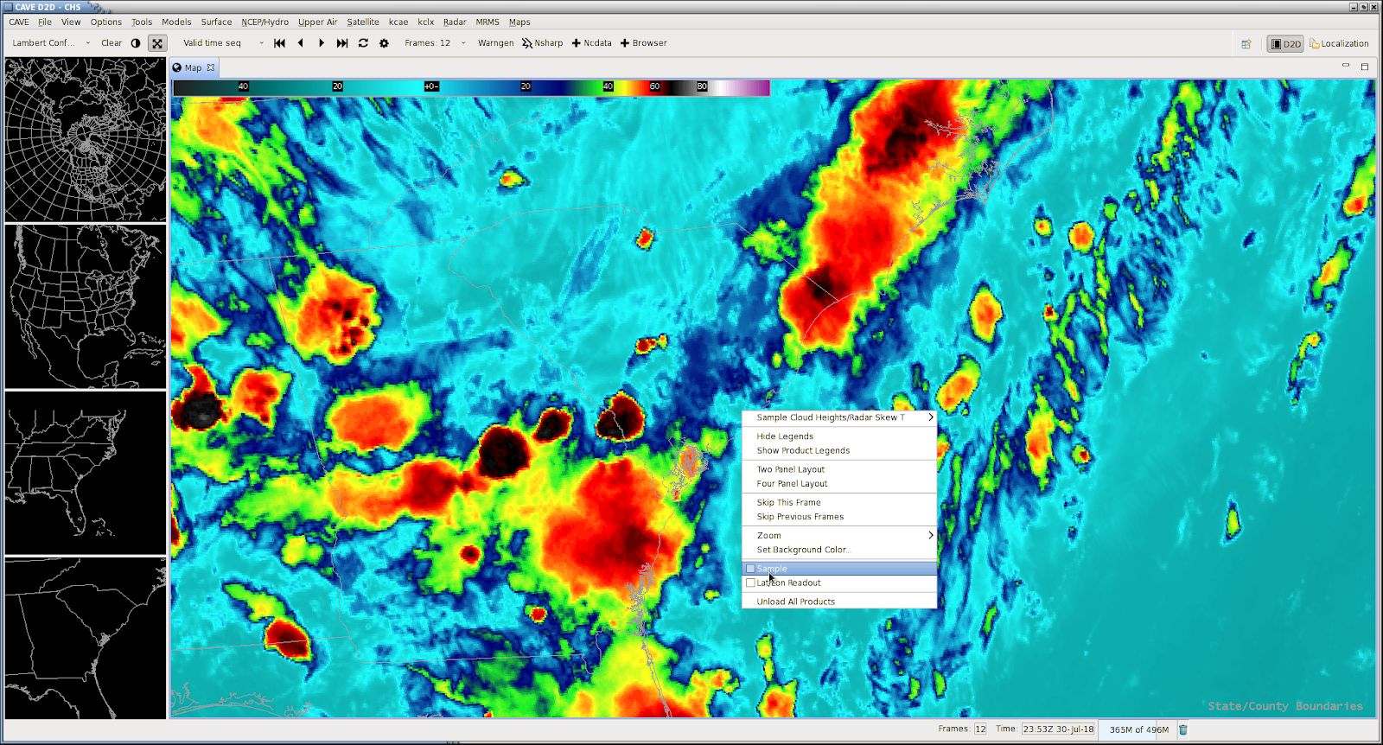This screenshot has width=1383, height=745.
Task: Open the kcae radar menu
Action: point(398,22)
